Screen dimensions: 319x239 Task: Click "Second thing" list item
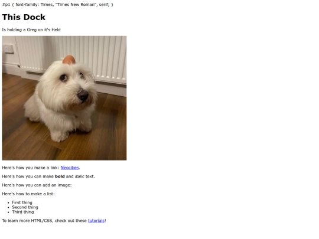(x=25, y=207)
